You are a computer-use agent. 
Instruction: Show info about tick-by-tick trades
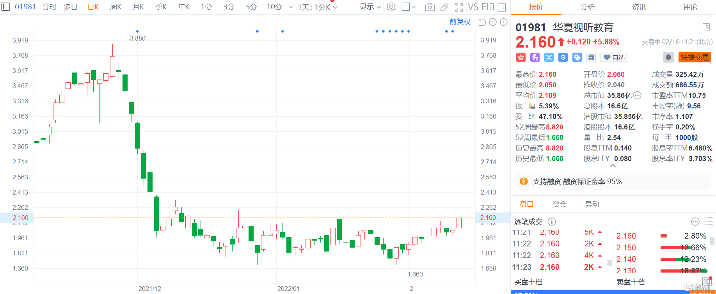tap(552, 221)
